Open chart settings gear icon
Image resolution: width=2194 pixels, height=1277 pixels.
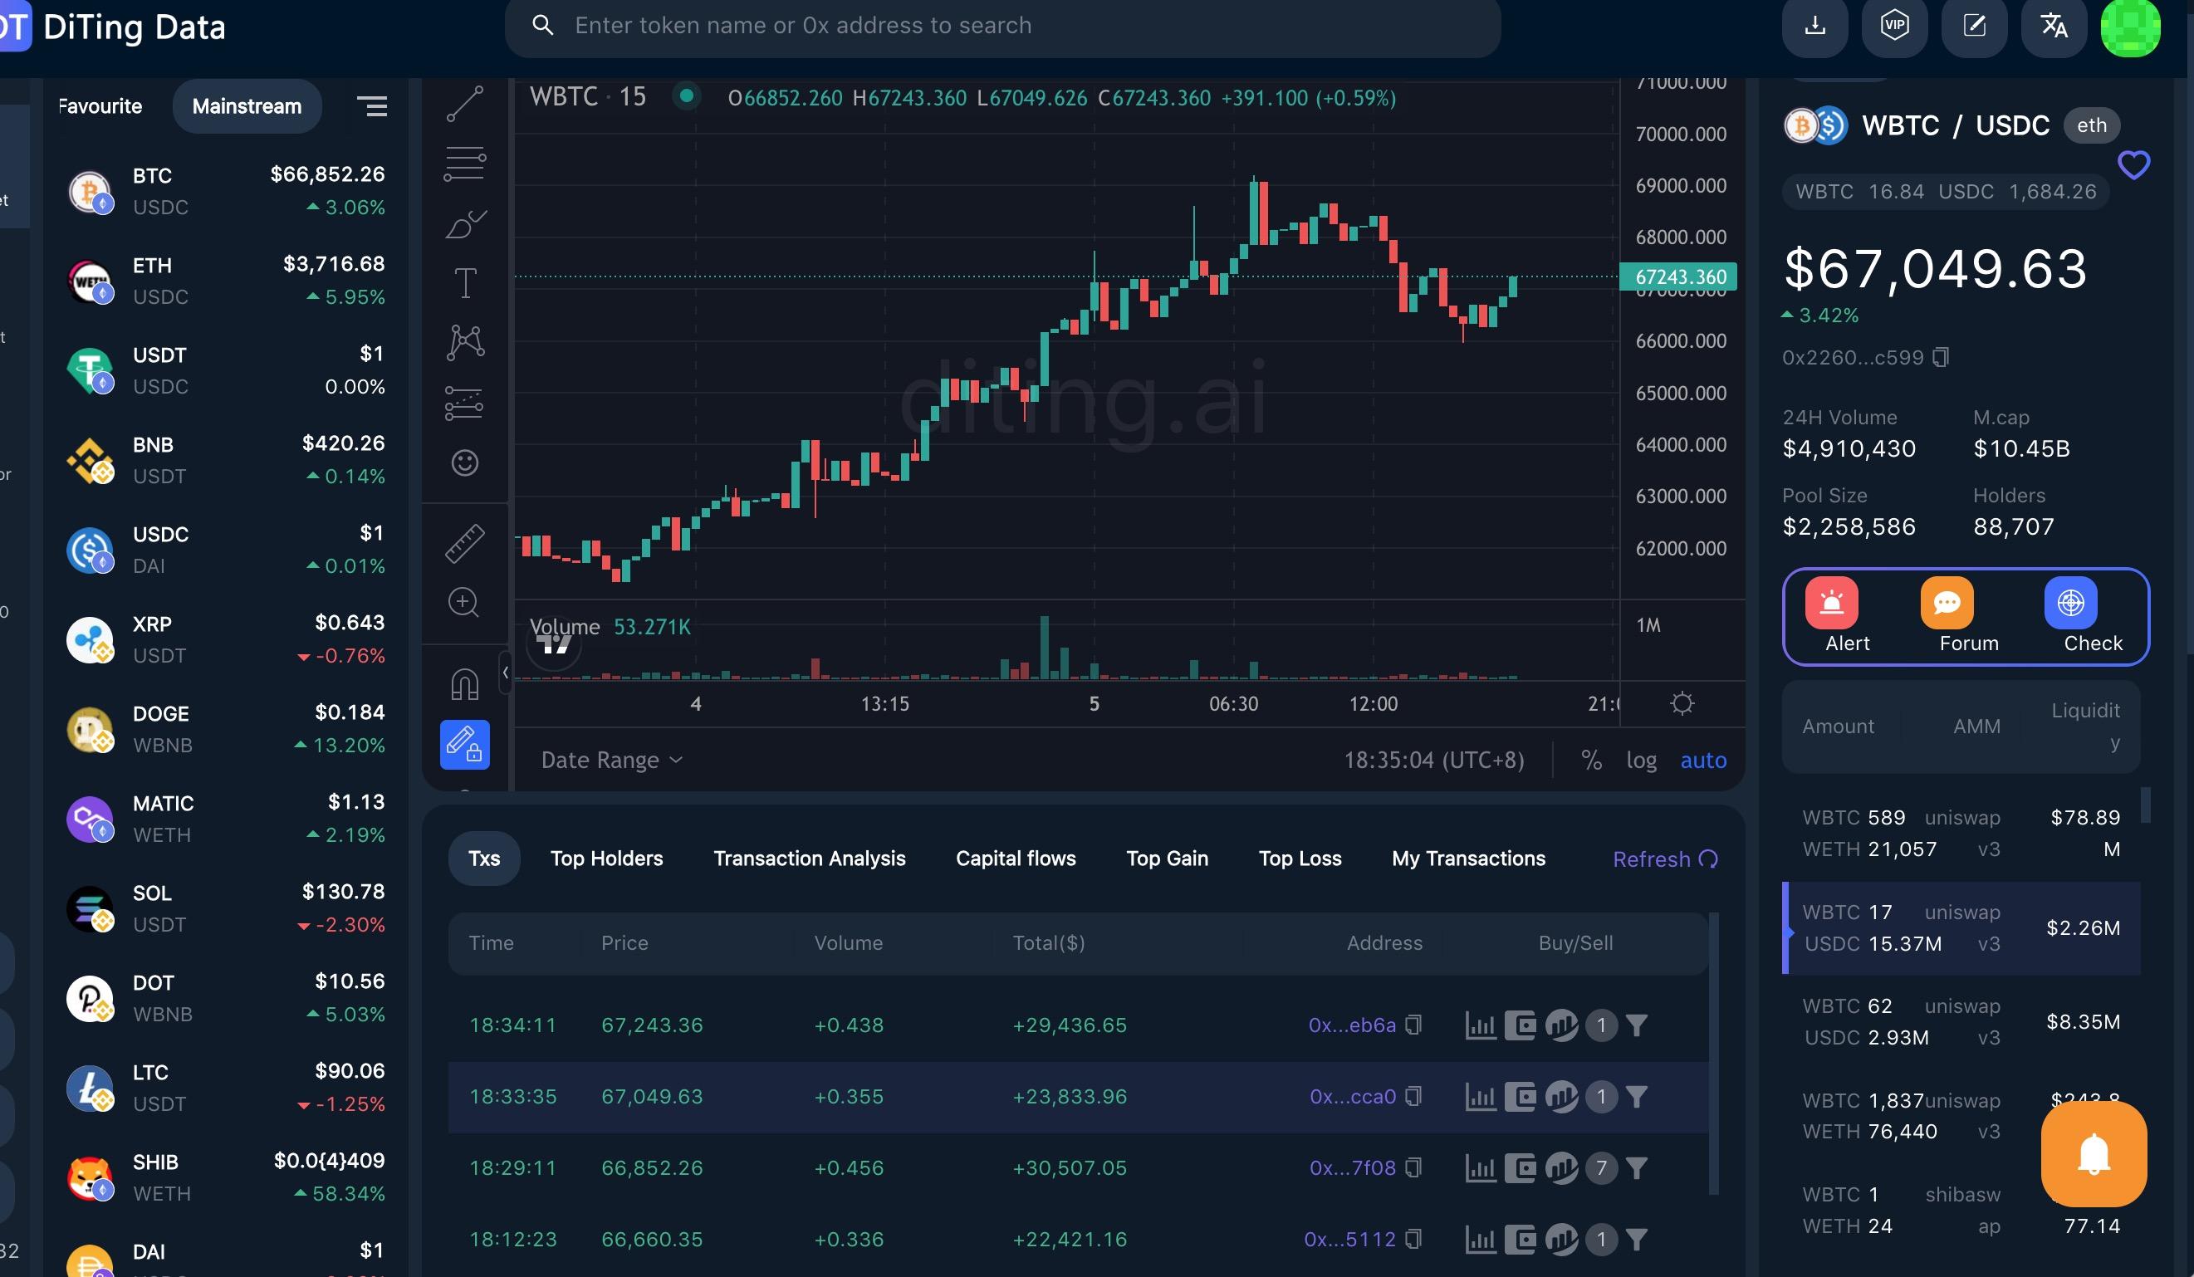coord(1682,703)
